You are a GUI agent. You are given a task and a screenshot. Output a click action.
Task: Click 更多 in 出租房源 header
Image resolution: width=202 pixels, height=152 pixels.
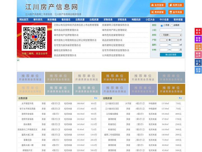tap(181, 98)
